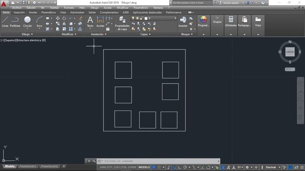
Task: Open the layer name dropdown list
Action: [x=175, y=18]
